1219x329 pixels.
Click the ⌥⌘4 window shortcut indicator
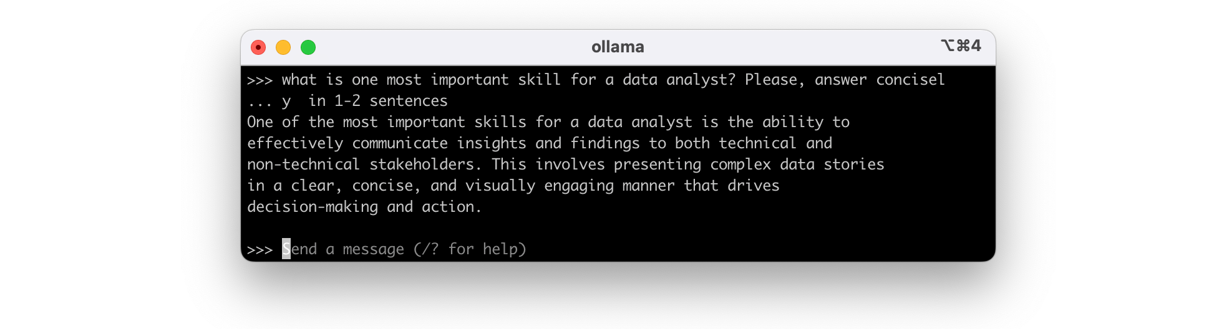point(961,46)
